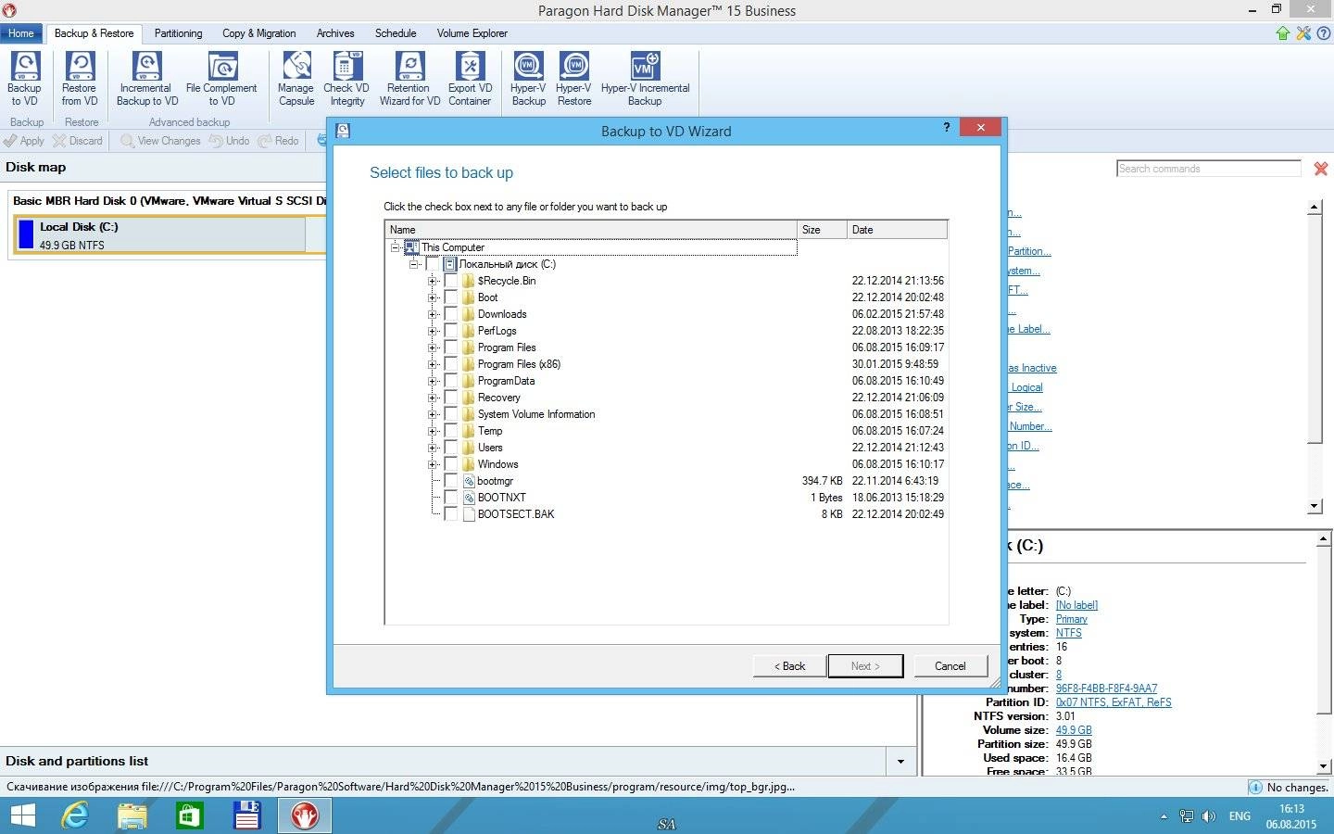Open the Archives tab
1334x834 pixels.
(x=335, y=33)
